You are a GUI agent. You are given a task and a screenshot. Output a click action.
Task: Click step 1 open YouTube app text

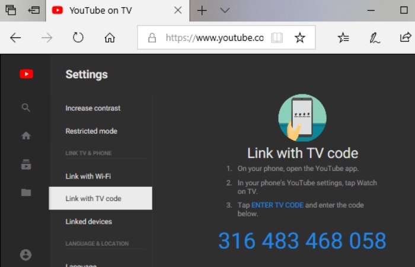298,169
